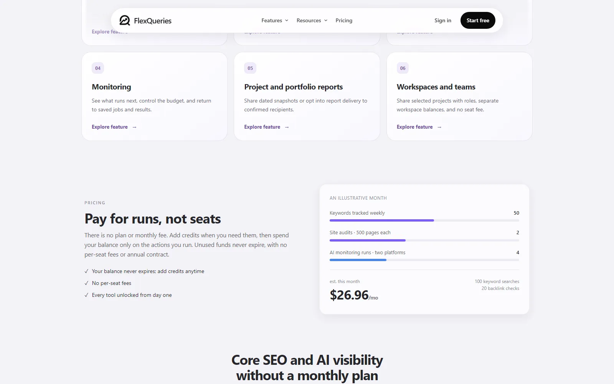Click the PRICING section label
Viewport: 614px width, 384px height.
[x=95, y=203]
